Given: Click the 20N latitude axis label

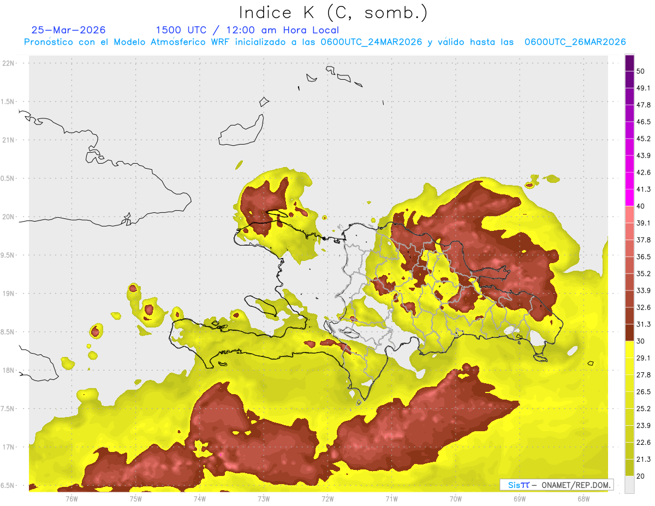Looking at the screenshot, I should point(9,217).
